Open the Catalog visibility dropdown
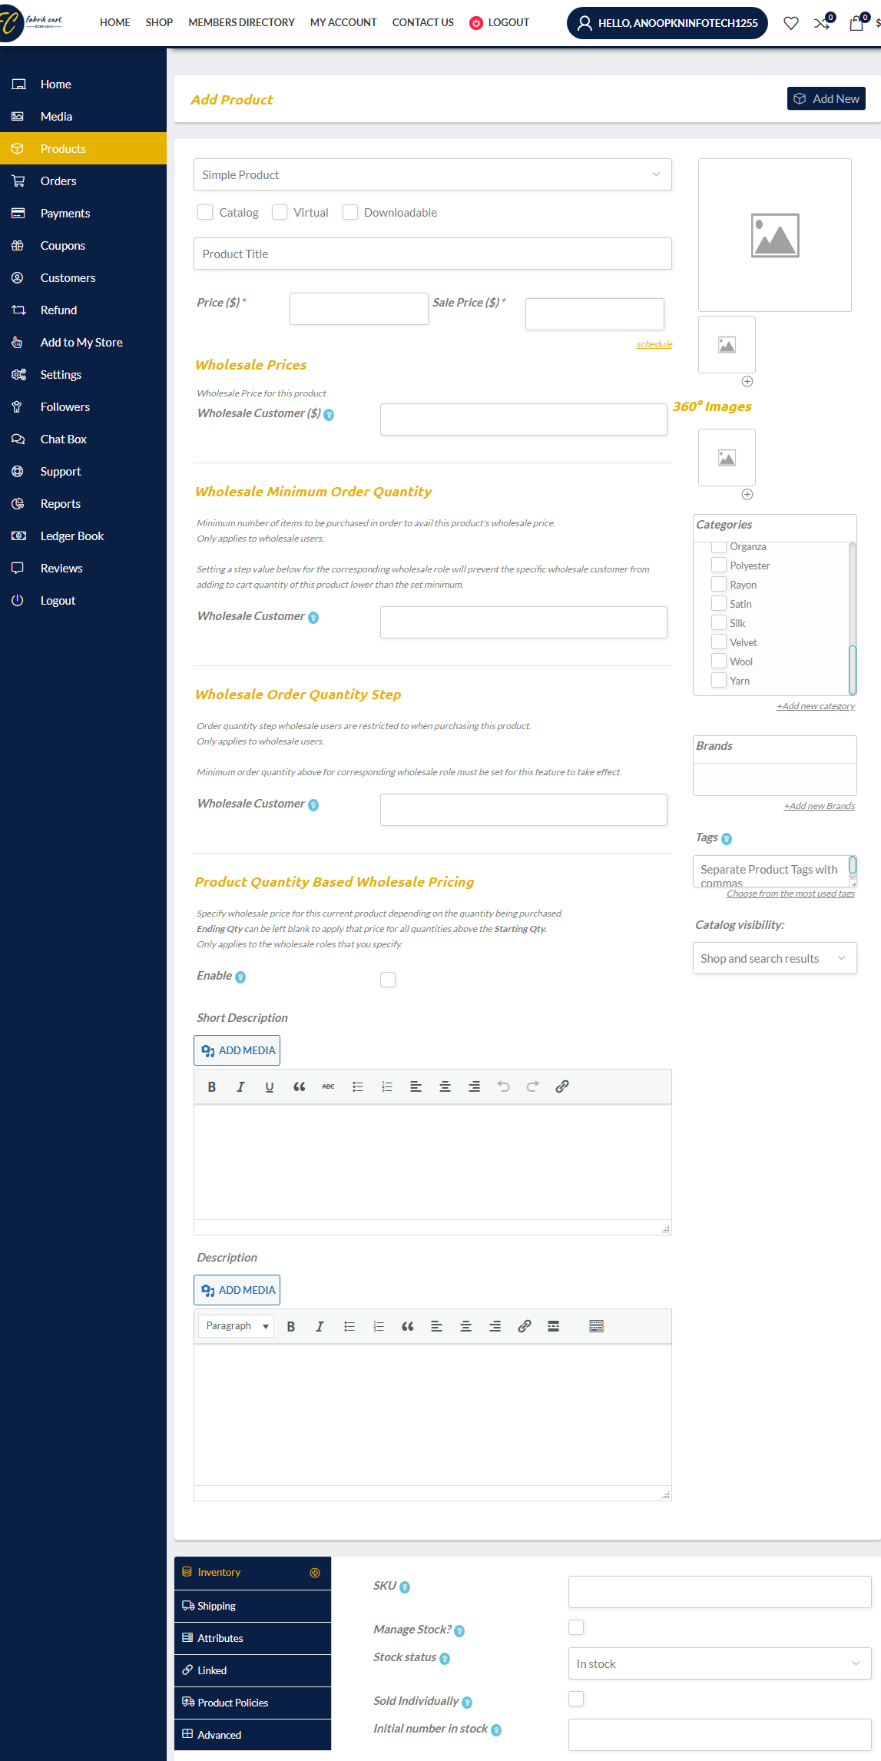The image size is (881, 1761). click(774, 958)
